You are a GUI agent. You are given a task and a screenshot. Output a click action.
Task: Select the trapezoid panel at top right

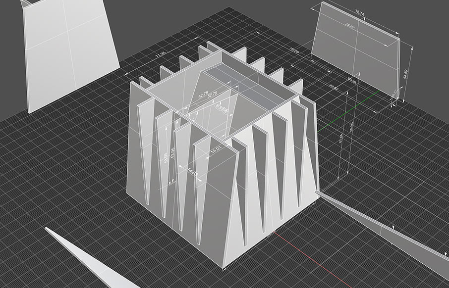click(357, 54)
